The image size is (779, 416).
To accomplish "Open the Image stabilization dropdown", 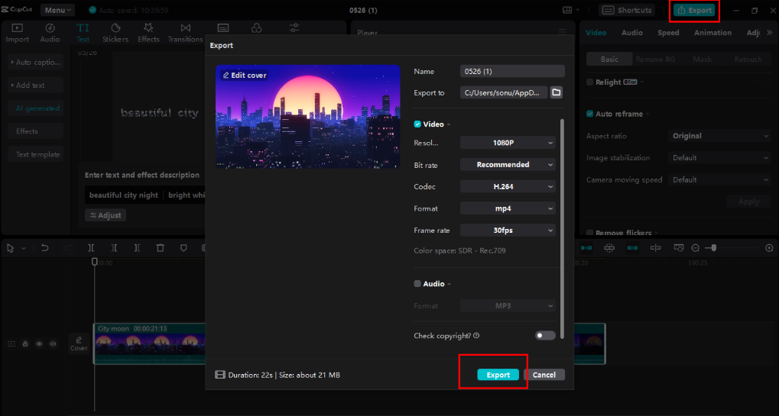I will click(x=719, y=158).
